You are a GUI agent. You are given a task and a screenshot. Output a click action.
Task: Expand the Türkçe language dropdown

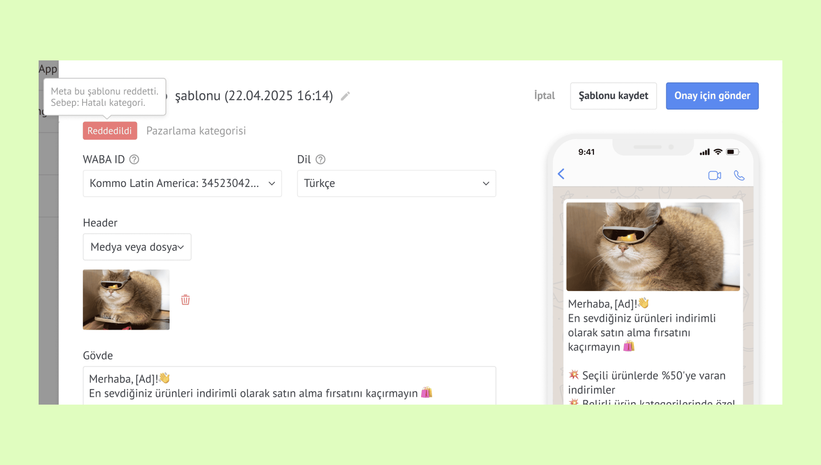pyautogui.click(x=396, y=183)
